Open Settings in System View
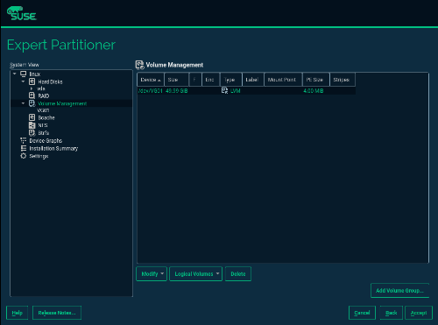 pyautogui.click(x=39, y=156)
